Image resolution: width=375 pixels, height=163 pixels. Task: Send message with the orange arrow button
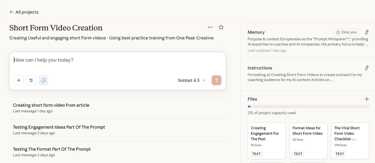tap(216, 80)
